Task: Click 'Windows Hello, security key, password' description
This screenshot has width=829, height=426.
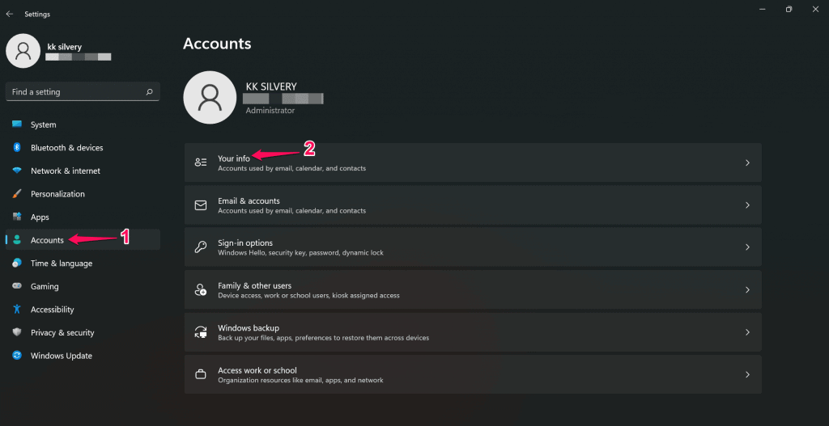Action: [x=301, y=253]
